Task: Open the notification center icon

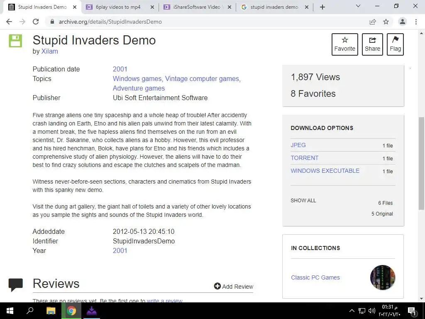Action: [412, 311]
